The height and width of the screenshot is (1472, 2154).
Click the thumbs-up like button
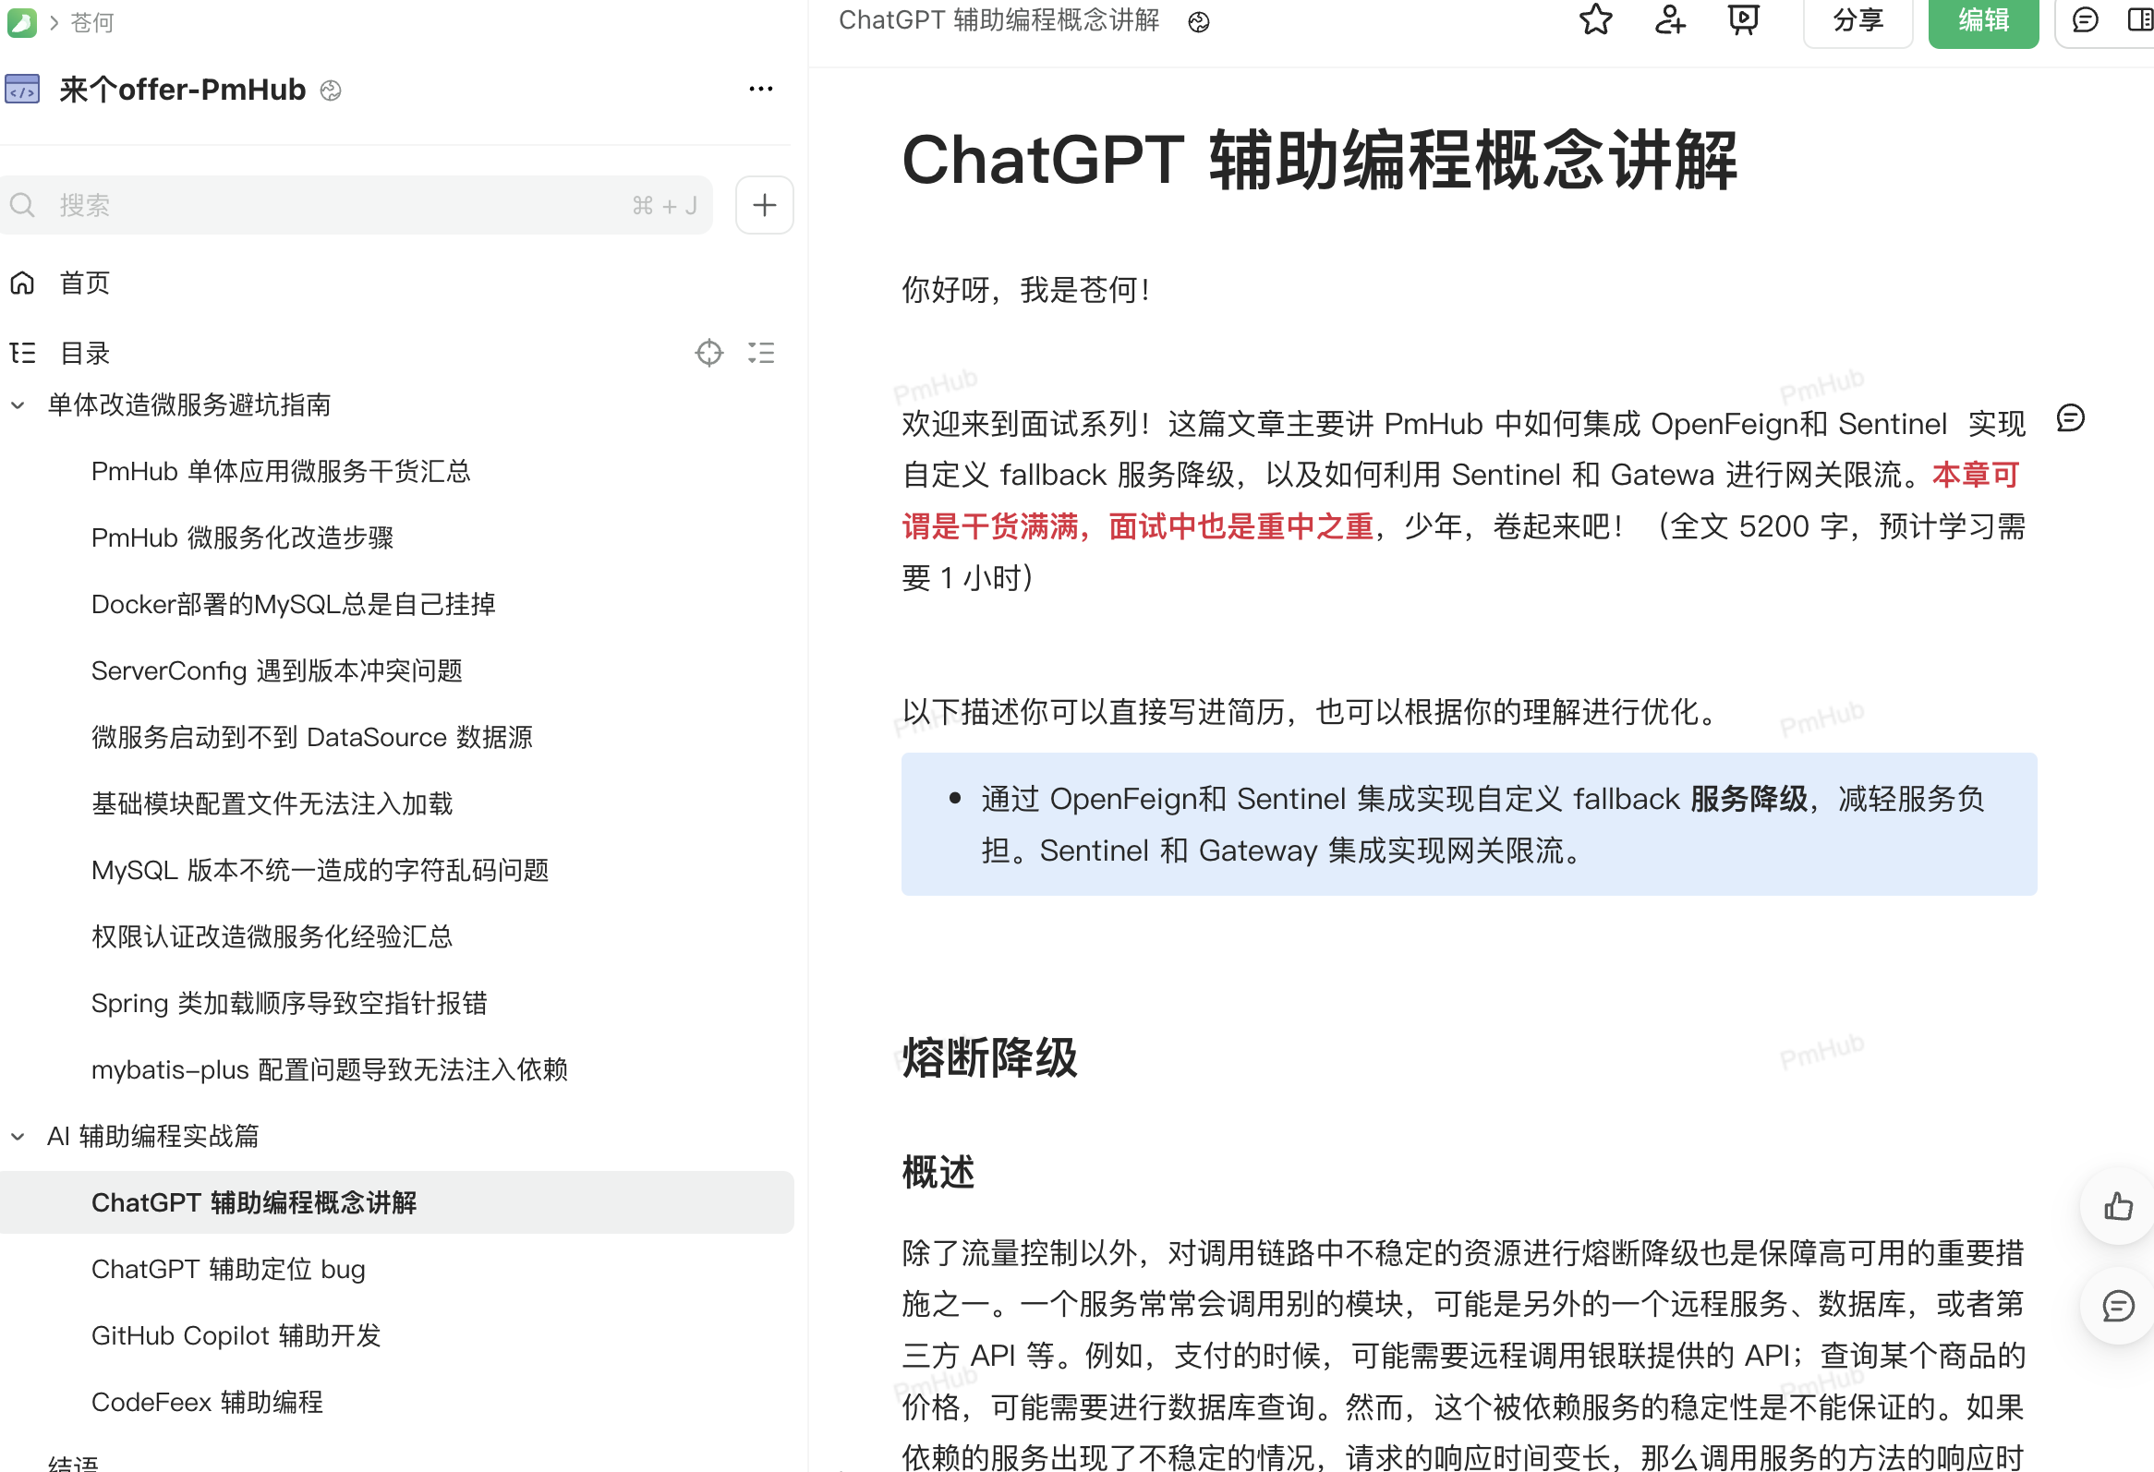(x=2118, y=1206)
